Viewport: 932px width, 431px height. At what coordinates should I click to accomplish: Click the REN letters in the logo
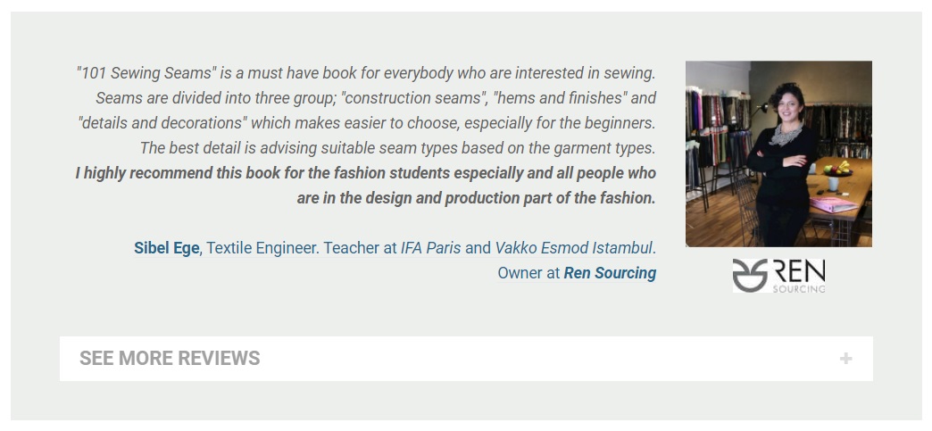tap(800, 271)
